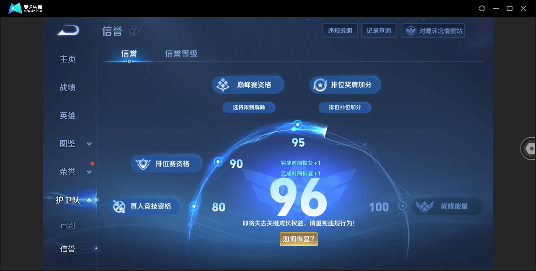Open 审判 sub-item in sidebar
Viewport: 536px width, 271px height.
click(x=68, y=225)
